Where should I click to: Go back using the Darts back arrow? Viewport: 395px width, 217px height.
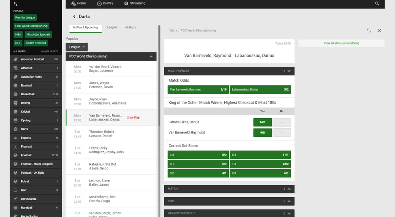(74, 17)
